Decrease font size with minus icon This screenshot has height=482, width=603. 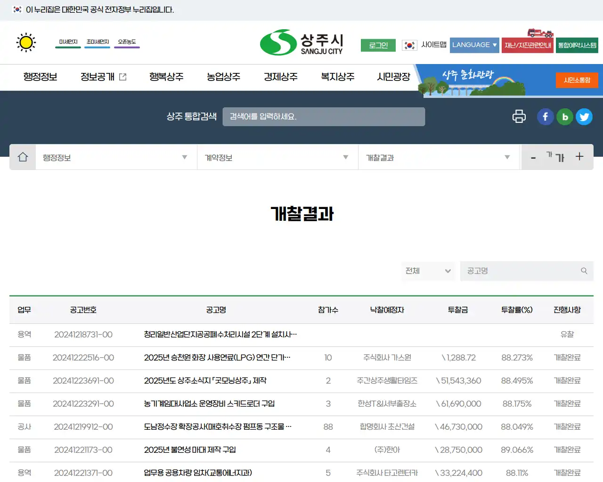[x=533, y=158]
